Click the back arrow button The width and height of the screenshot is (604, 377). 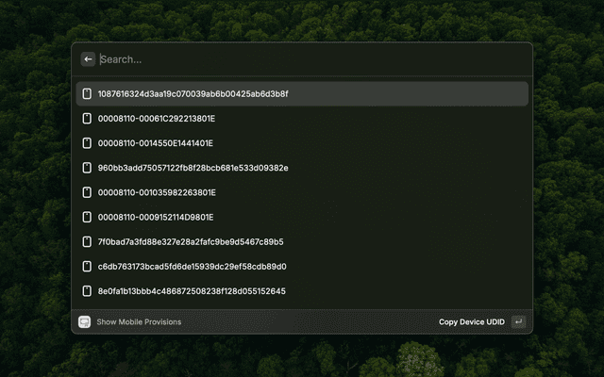[88, 59]
